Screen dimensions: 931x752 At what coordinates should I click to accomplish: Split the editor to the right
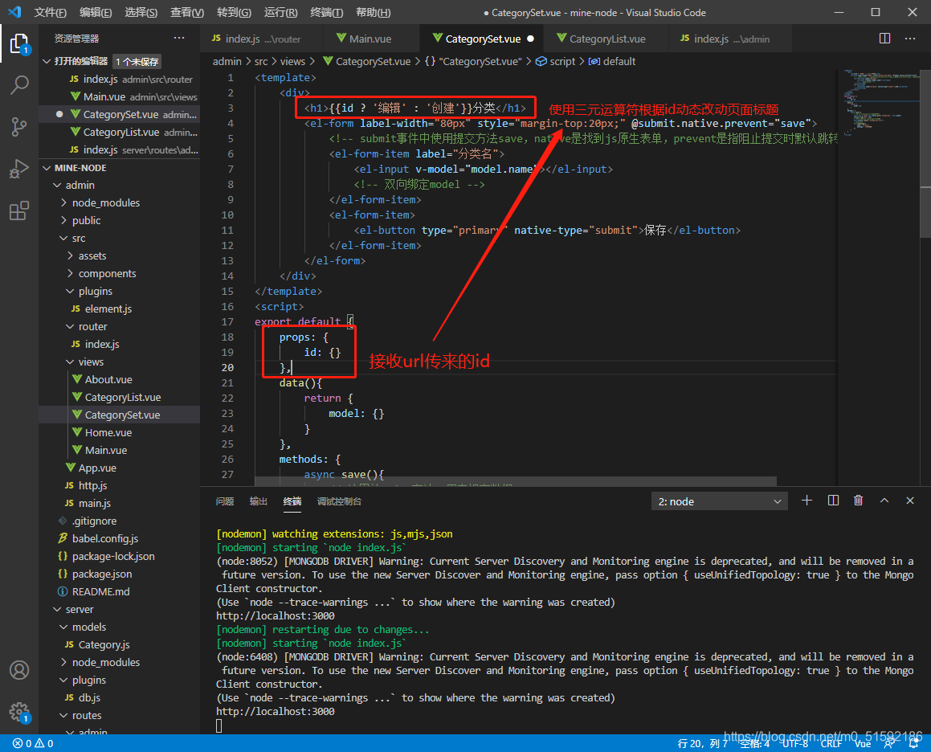click(884, 39)
